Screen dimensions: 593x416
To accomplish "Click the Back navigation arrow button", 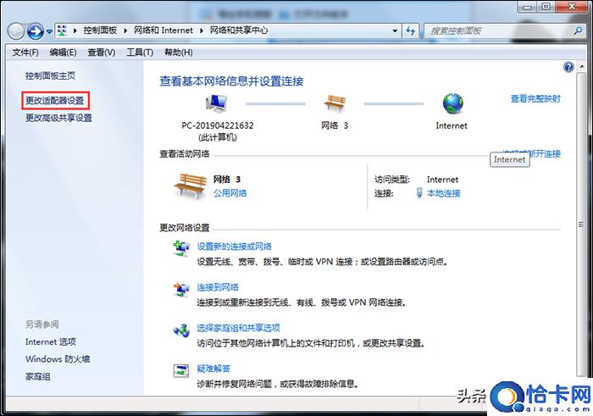I will click(x=16, y=31).
